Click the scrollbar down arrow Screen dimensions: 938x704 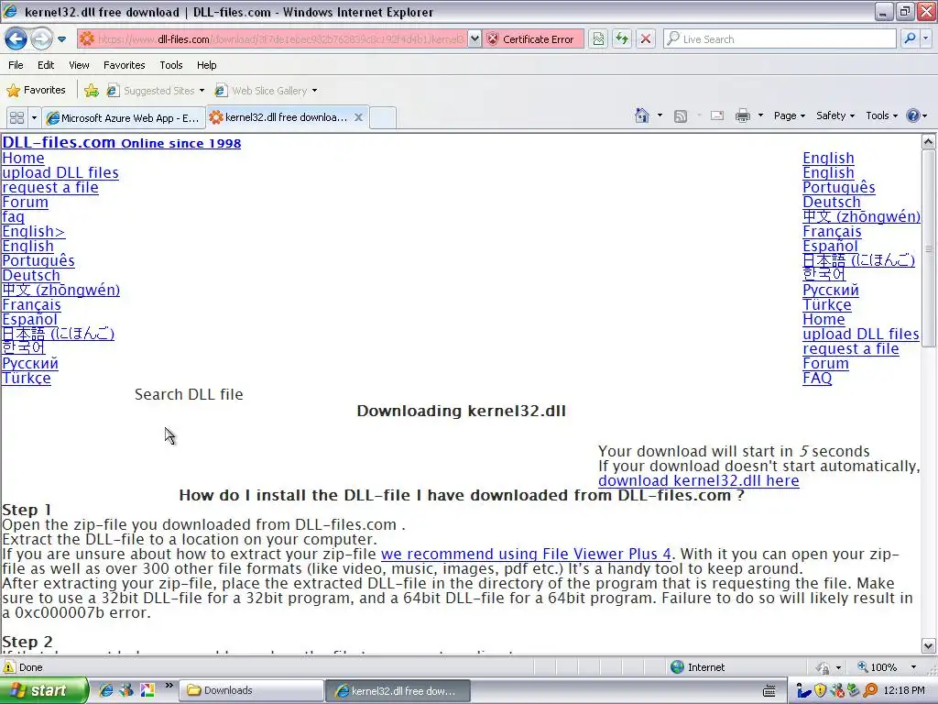point(929,646)
